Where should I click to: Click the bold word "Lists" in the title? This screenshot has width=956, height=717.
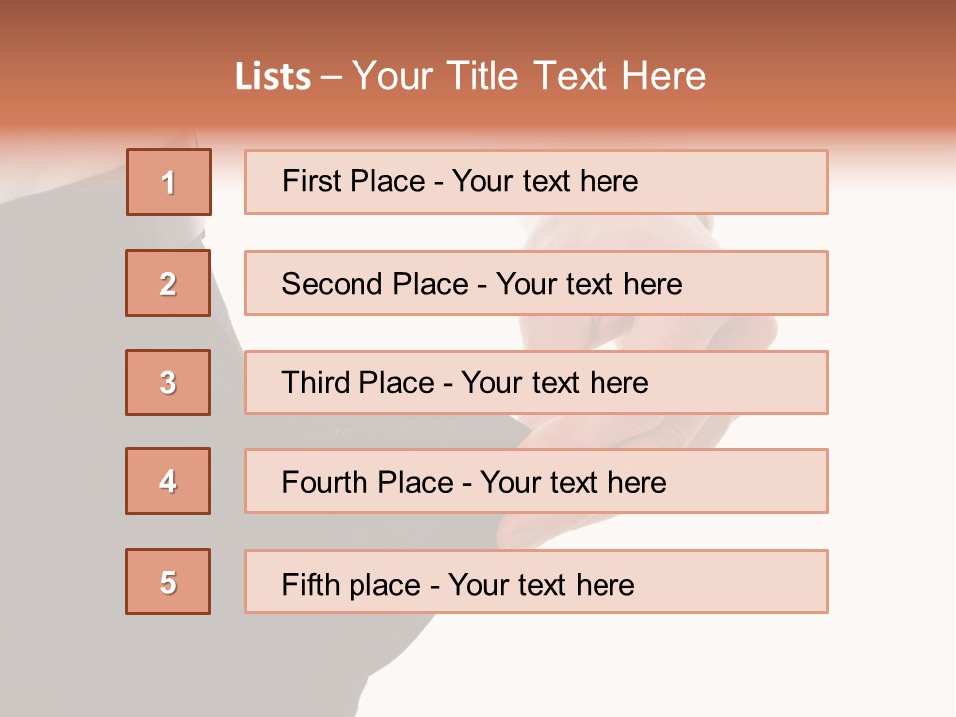click(x=273, y=77)
